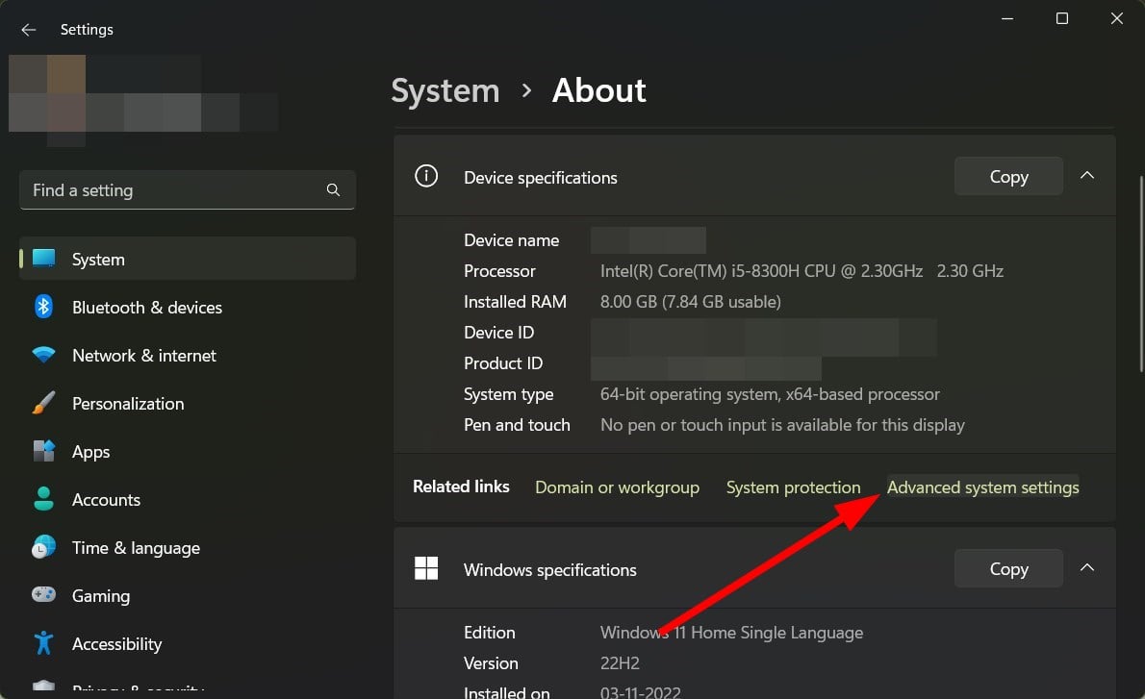
Task: Click the System monitor icon in sidebar
Action: [44, 258]
